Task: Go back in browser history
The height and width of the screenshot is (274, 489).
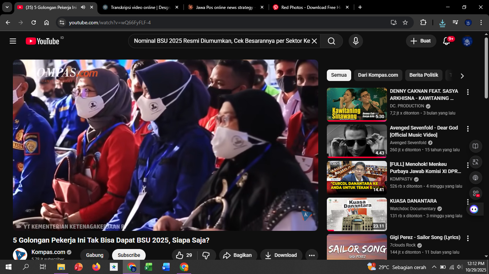Action: [8, 22]
